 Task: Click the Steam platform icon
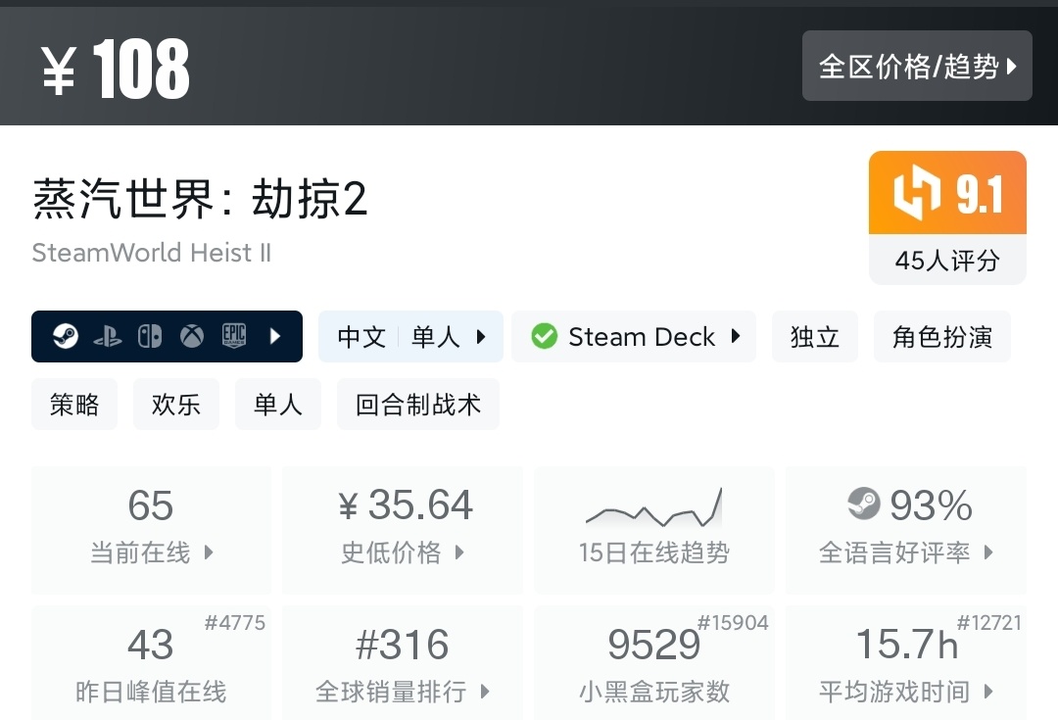[66, 337]
